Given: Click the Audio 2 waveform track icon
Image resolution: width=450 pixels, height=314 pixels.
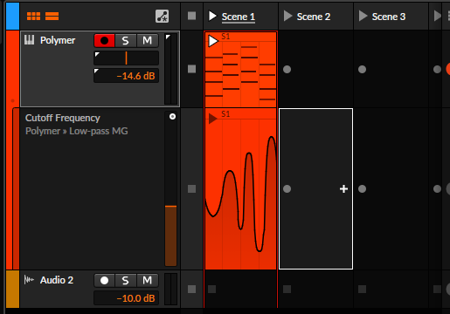Looking at the screenshot, I should coord(29,280).
